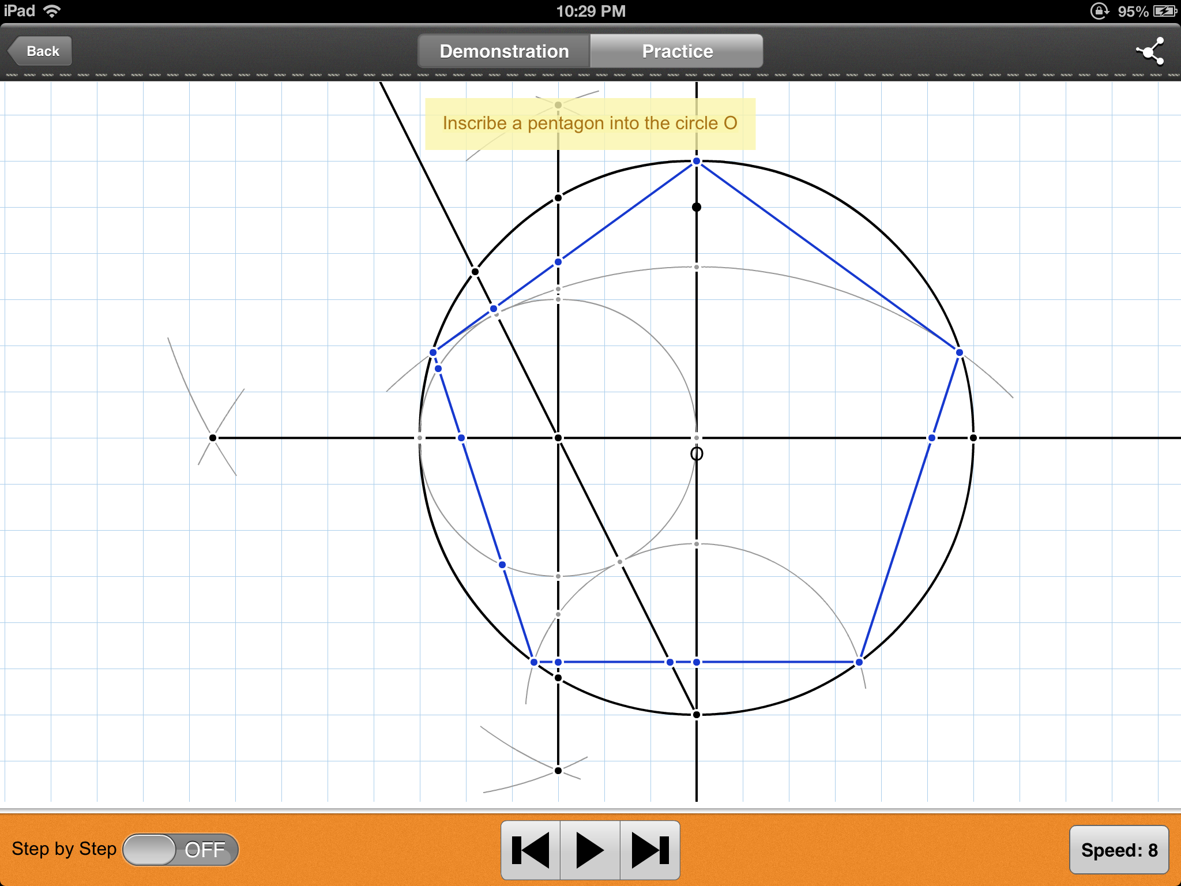
Task: Select the Demonstration tab
Action: pos(504,51)
